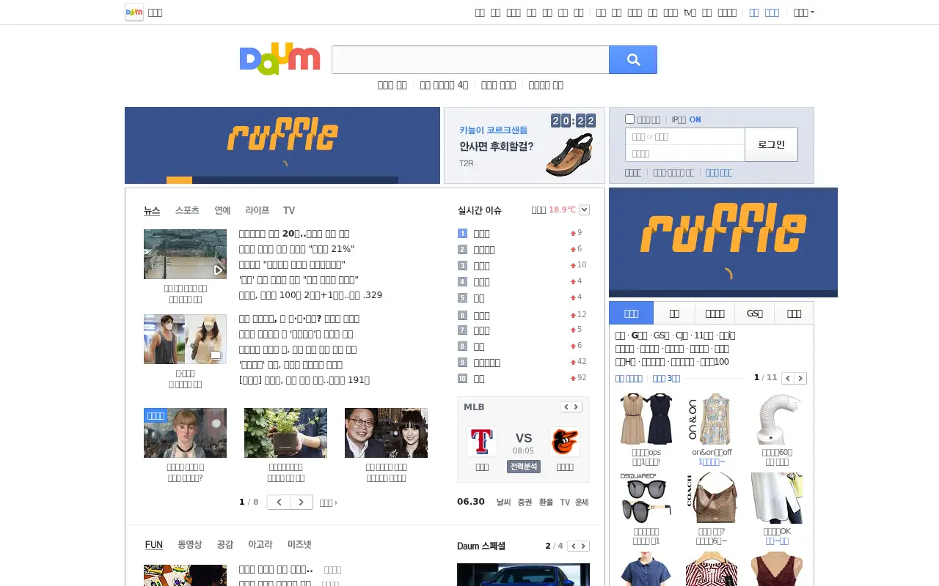Click the magnifier search button

coord(632,60)
